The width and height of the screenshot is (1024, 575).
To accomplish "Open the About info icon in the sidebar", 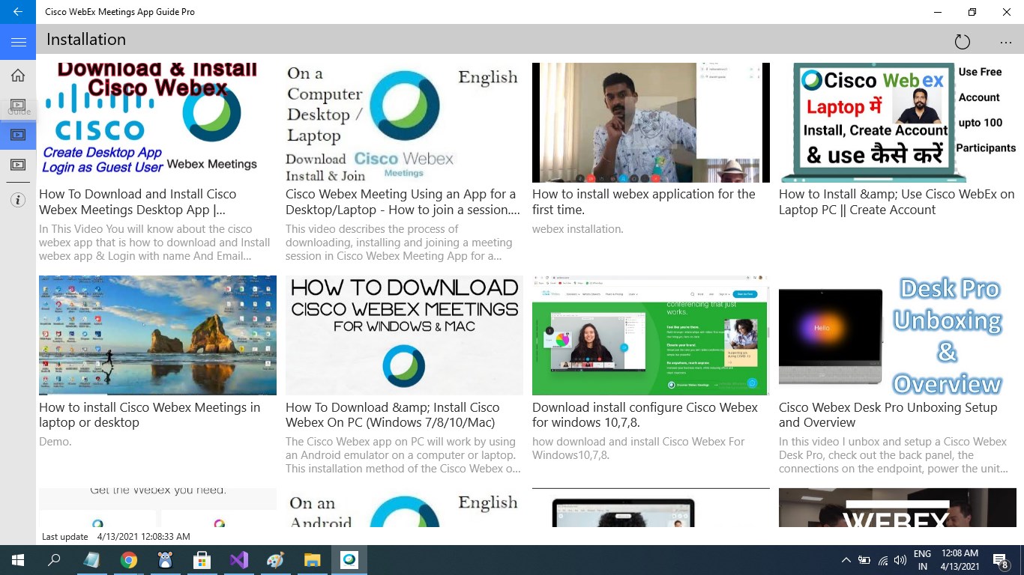I will coord(18,200).
